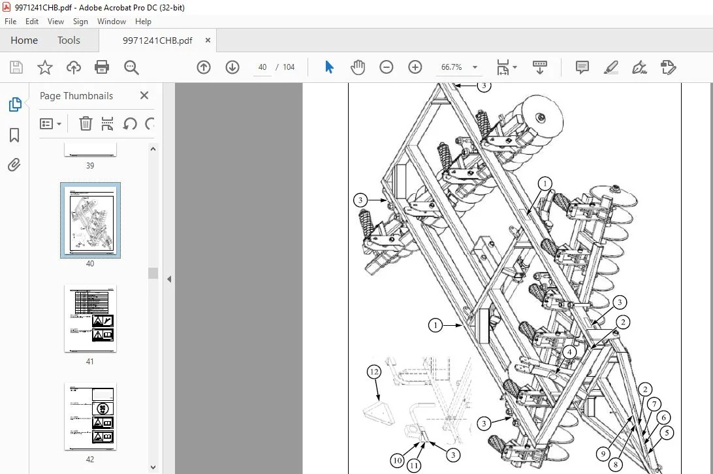Open the zoom level dropdown
Image resolution: width=713 pixels, height=474 pixels.
tap(475, 67)
